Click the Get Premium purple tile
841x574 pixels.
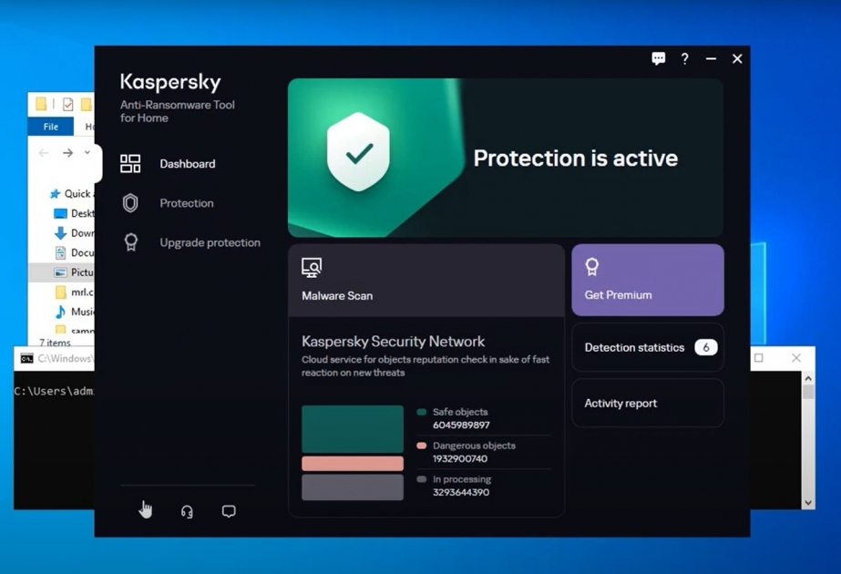647,280
